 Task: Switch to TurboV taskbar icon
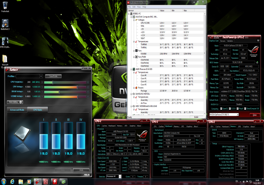coord(37,182)
